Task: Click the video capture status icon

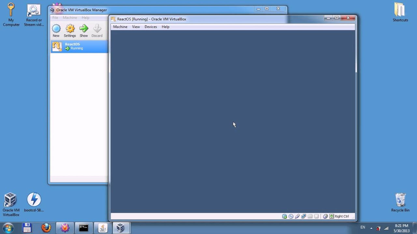Action: [x=316, y=216]
